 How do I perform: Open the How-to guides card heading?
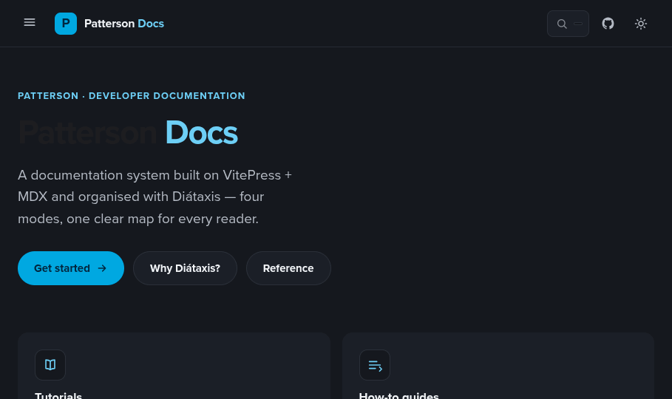click(399, 395)
